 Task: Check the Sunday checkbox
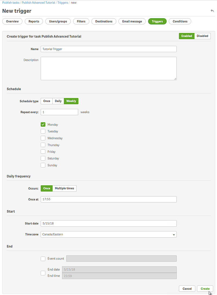pos(43,165)
